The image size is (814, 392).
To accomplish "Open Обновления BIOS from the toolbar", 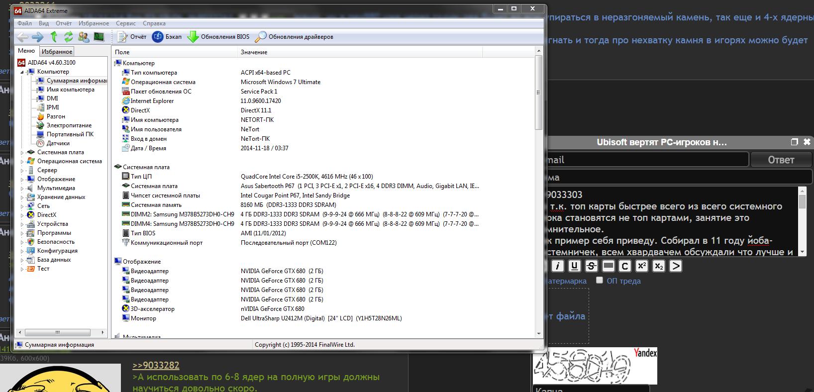I will (x=218, y=37).
